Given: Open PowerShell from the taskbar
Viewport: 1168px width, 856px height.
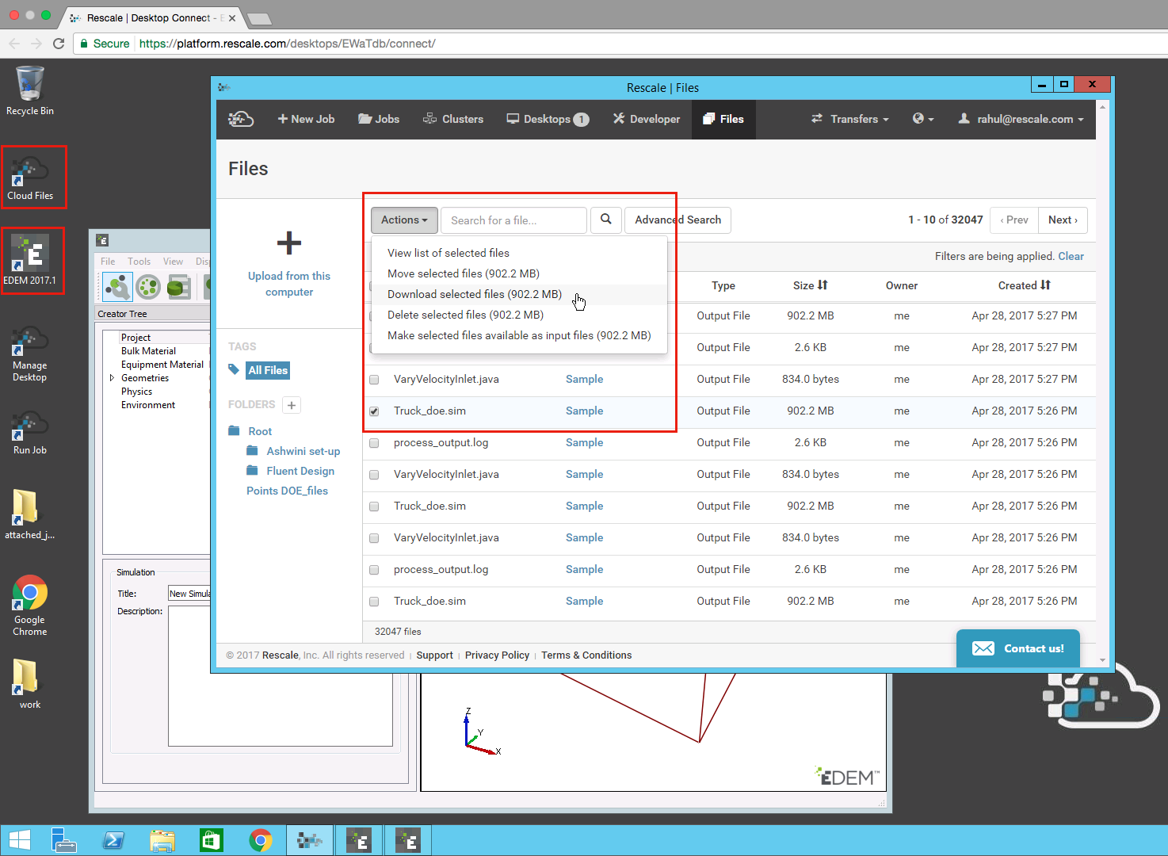Looking at the screenshot, I should [x=113, y=840].
